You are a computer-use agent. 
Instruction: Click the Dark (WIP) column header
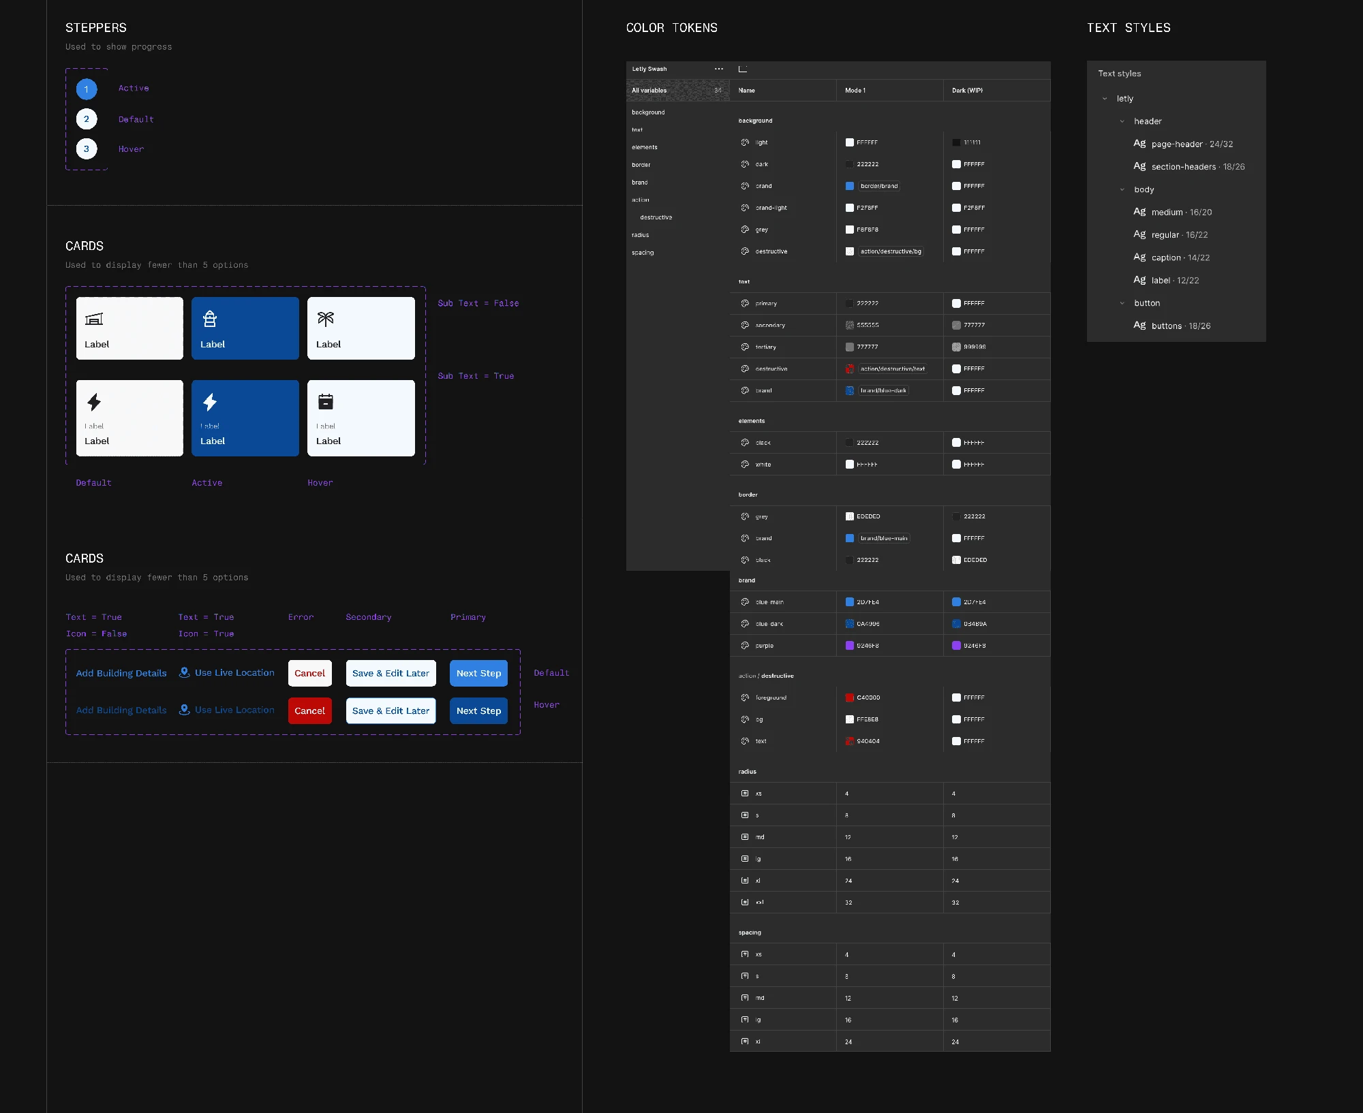[968, 90]
